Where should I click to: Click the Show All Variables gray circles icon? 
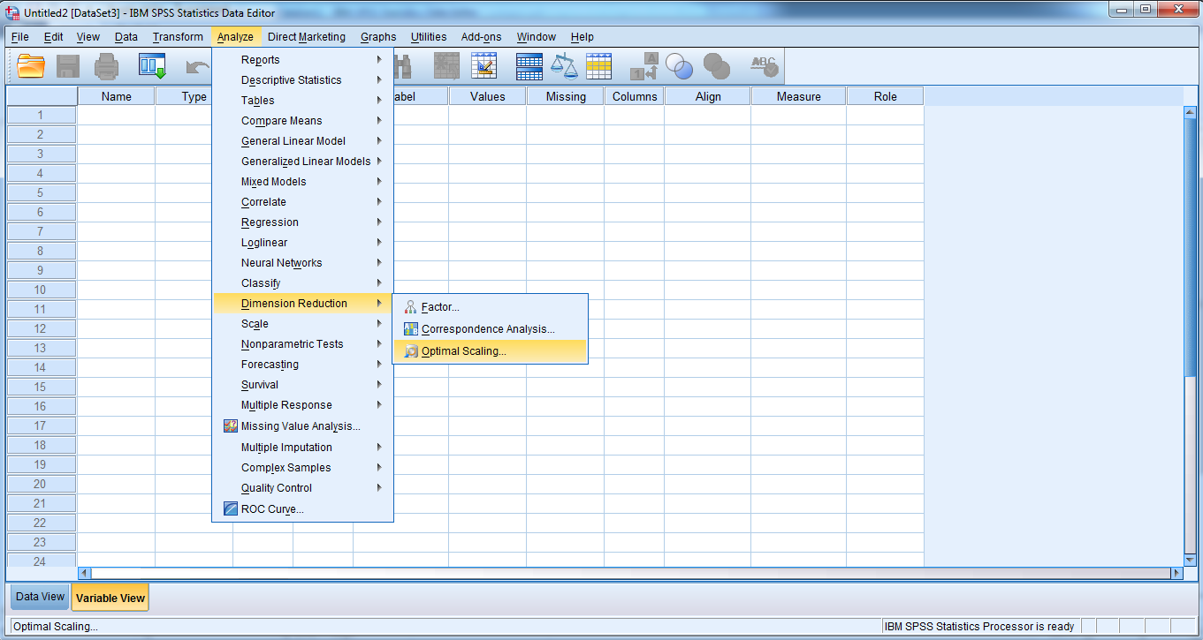coord(716,66)
